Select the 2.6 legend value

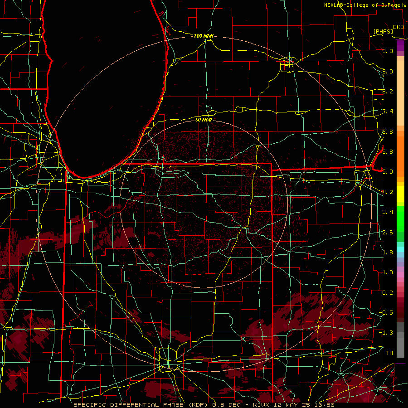(x=388, y=232)
